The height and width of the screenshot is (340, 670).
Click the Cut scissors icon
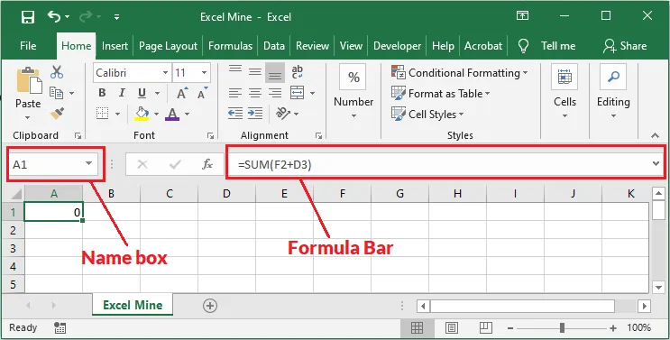[x=57, y=72]
